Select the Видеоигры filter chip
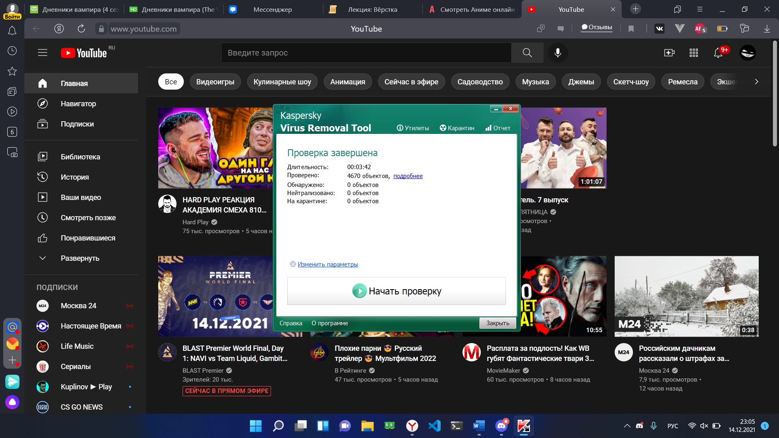779x438 pixels. [215, 82]
